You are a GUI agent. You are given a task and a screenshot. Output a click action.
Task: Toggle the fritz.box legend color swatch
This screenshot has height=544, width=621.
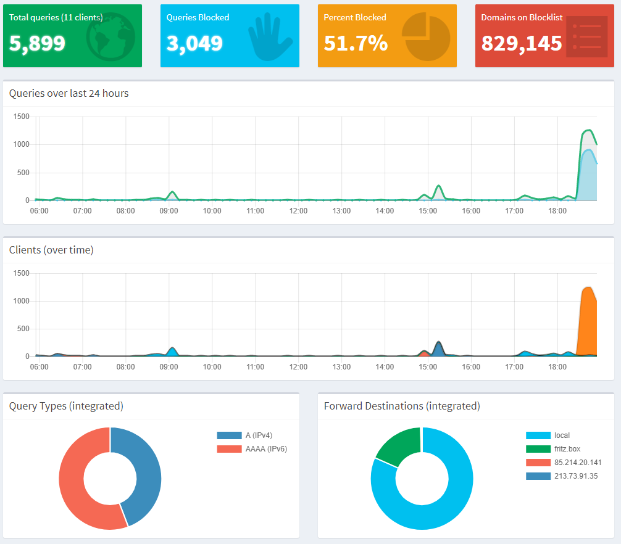[x=538, y=449]
